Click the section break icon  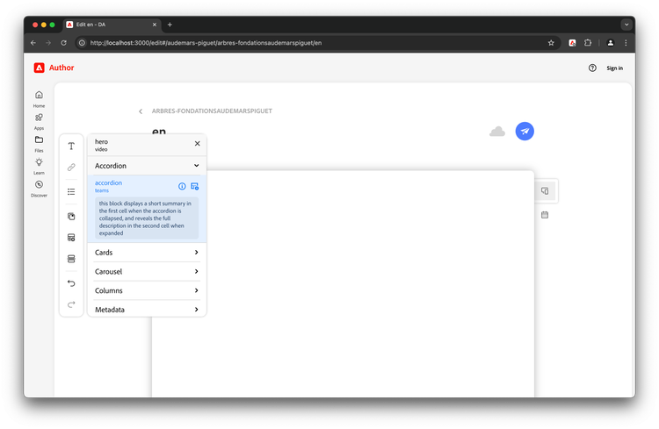(71, 259)
